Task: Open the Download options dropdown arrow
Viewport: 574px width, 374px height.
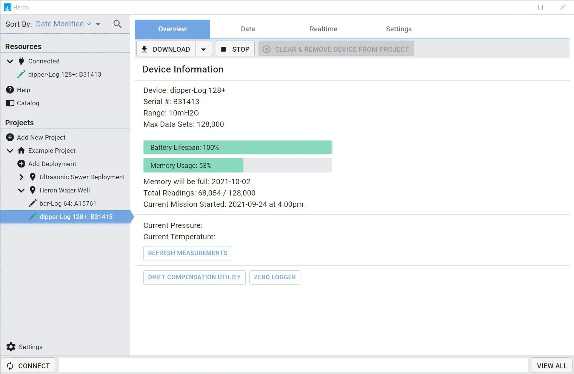Action: (203, 49)
